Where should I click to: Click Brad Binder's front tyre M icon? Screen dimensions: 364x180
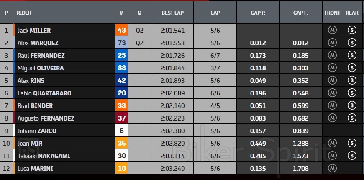click(332, 105)
